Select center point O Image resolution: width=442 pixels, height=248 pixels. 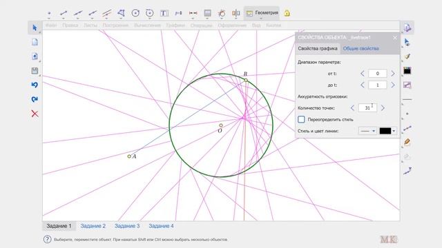click(x=221, y=125)
